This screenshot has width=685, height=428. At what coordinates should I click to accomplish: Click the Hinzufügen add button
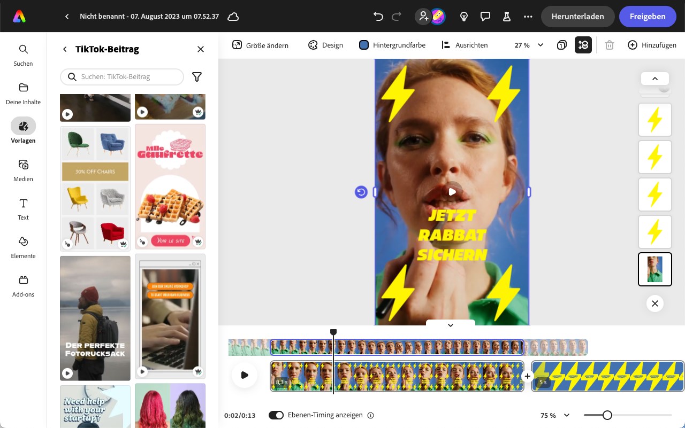pyautogui.click(x=652, y=45)
